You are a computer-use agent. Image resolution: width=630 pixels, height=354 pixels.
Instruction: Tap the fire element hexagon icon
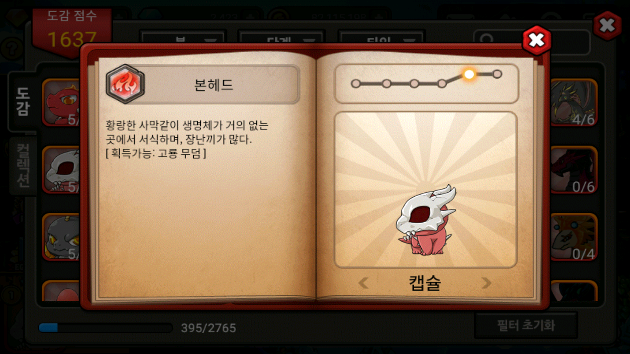click(x=125, y=84)
